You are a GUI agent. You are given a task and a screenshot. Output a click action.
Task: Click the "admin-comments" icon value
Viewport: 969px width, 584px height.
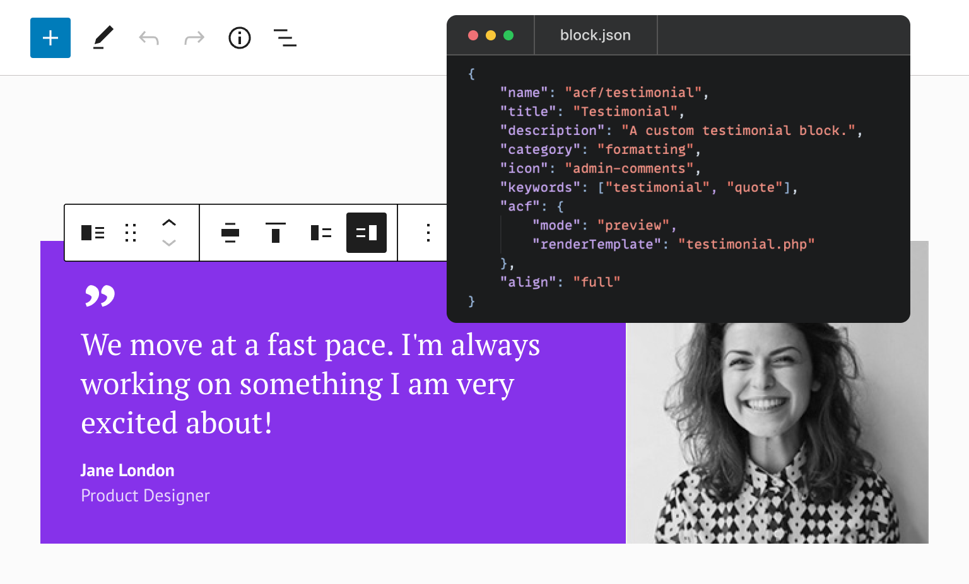pos(629,168)
